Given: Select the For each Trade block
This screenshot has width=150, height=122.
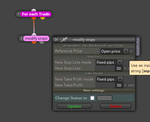Looking at the screenshot, I should [36, 14].
